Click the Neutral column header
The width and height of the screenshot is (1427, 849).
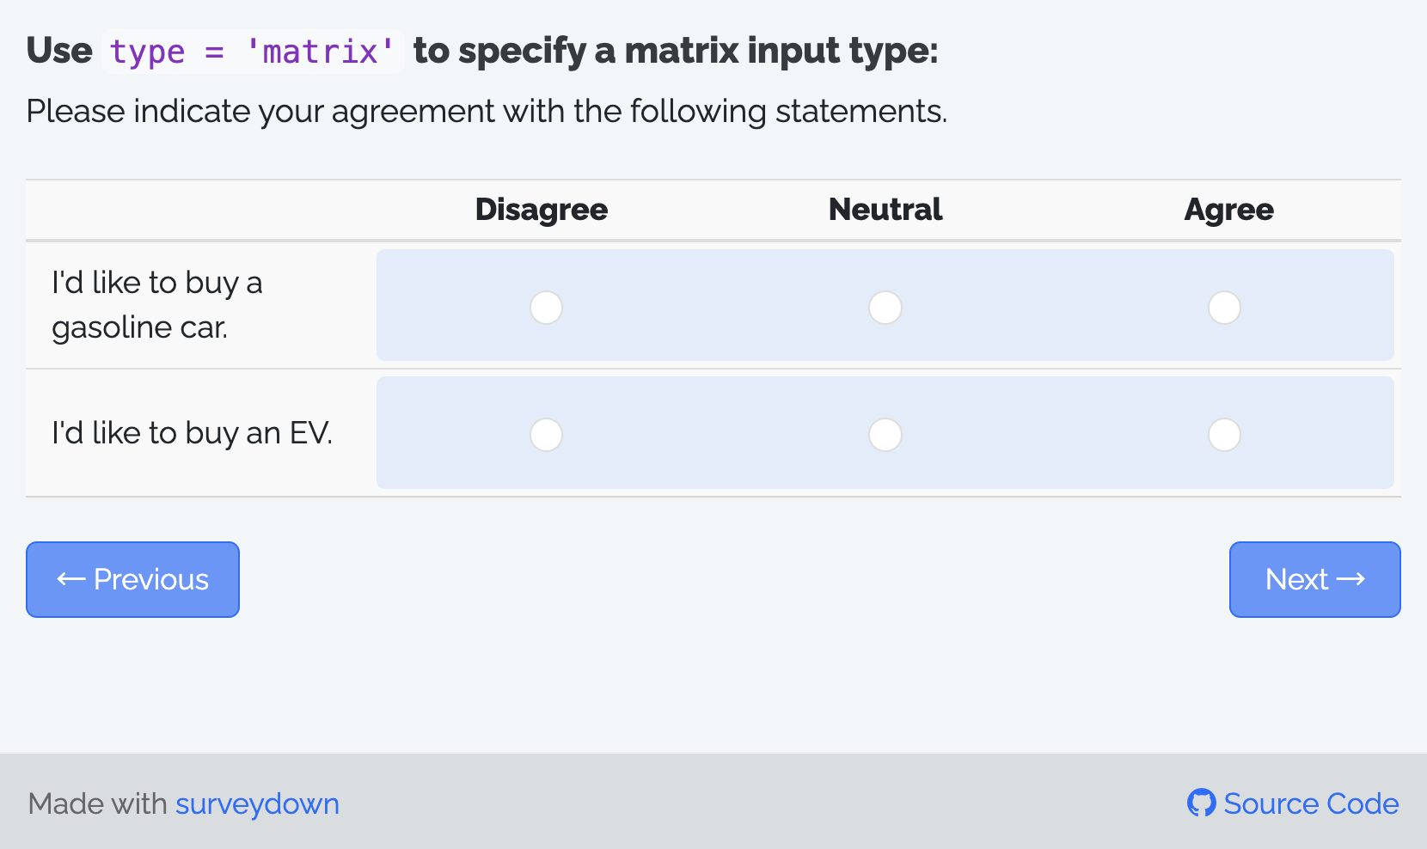click(x=885, y=210)
